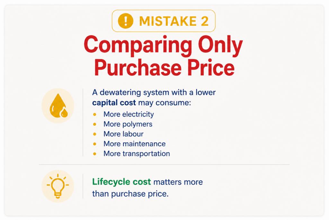Screen dimensions: 329x220
Task: Click the lightbulb idea icon
Action: [x=58, y=186]
